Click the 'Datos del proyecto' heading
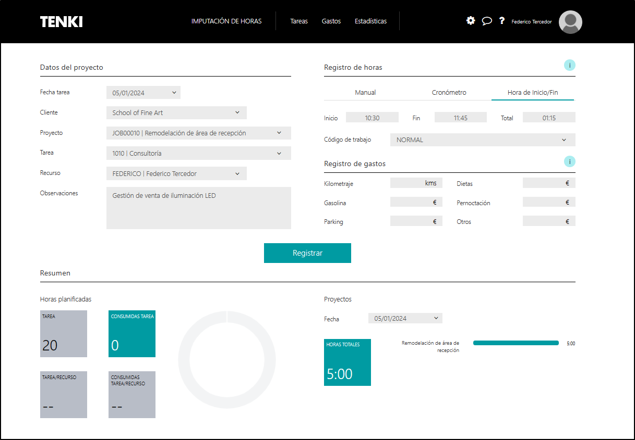The image size is (635, 440). pos(71,67)
